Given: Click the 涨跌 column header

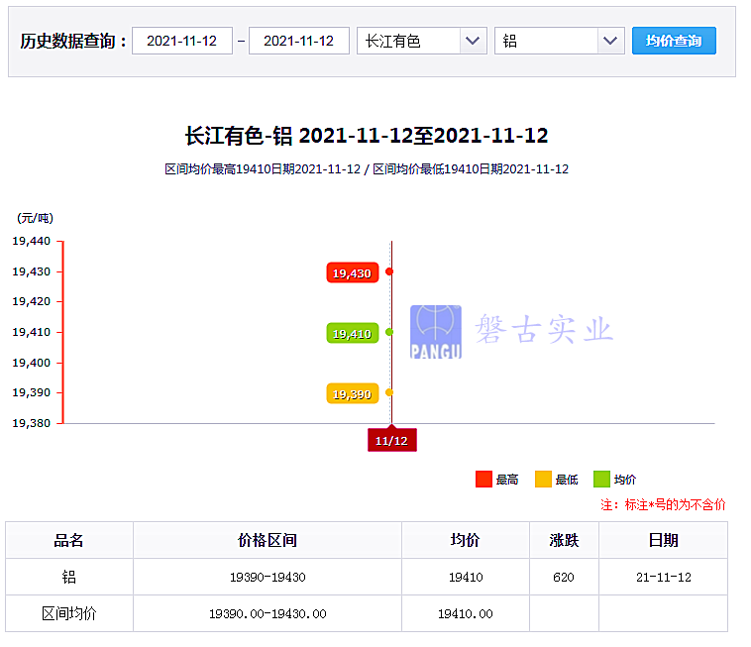Looking at the screenshot, I should [564, 540].
